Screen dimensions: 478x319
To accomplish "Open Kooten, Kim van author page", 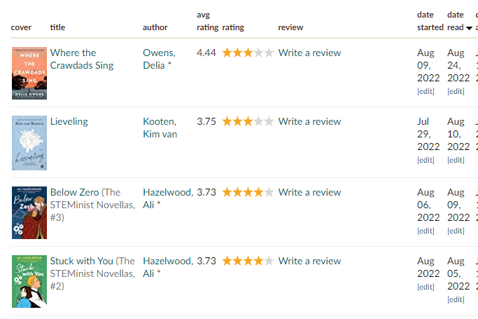I will [x=160, y=128].
